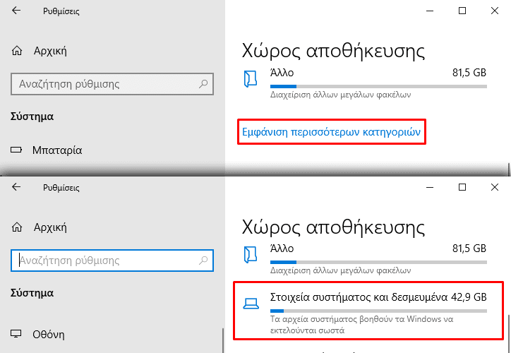Image resolution: width=511 pixels, height=353 pixels.
Task: Click the home icon in the window with the focused search box
Action: coord(17,227)
